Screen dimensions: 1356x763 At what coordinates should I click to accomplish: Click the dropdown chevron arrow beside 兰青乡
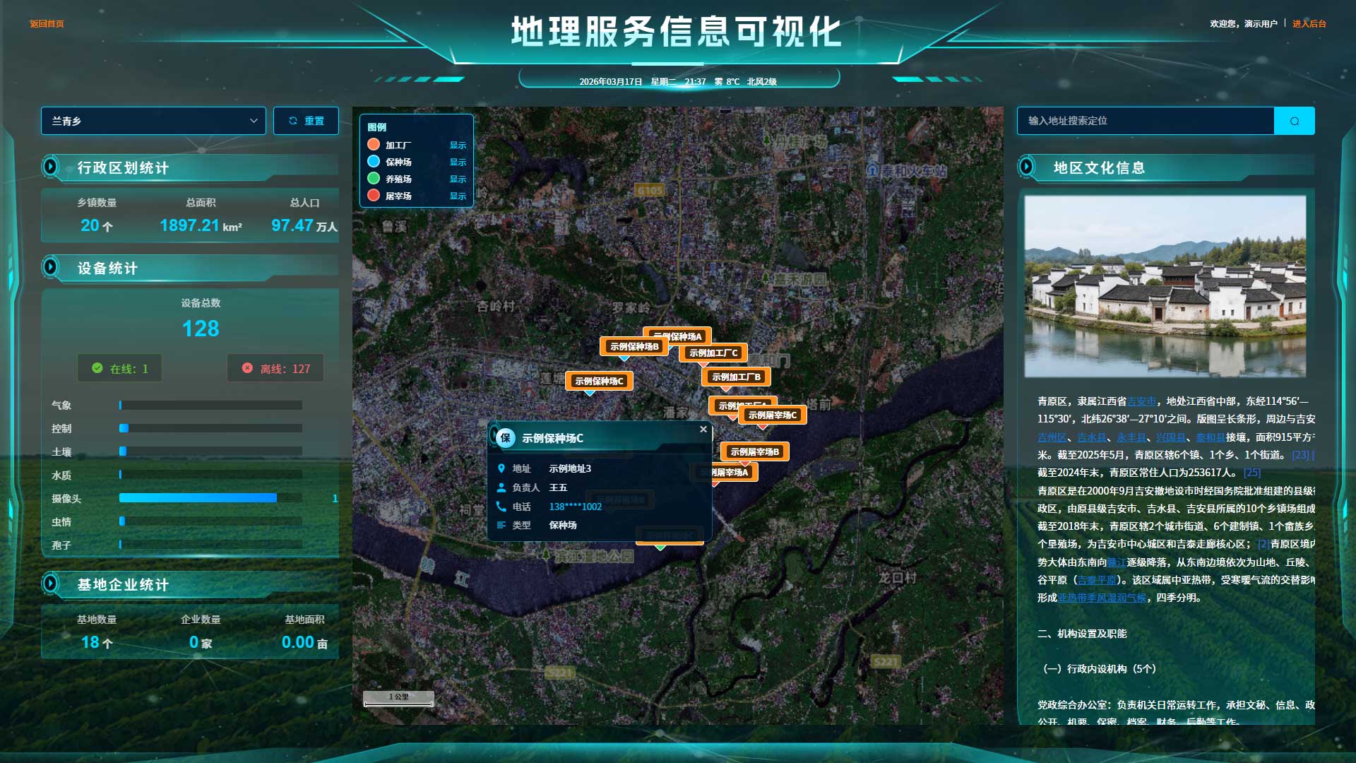coord(254,121)
